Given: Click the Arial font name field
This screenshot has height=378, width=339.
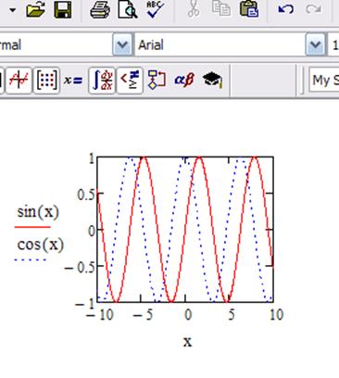Looking at the screenshot, I should [x=220, y=45].
